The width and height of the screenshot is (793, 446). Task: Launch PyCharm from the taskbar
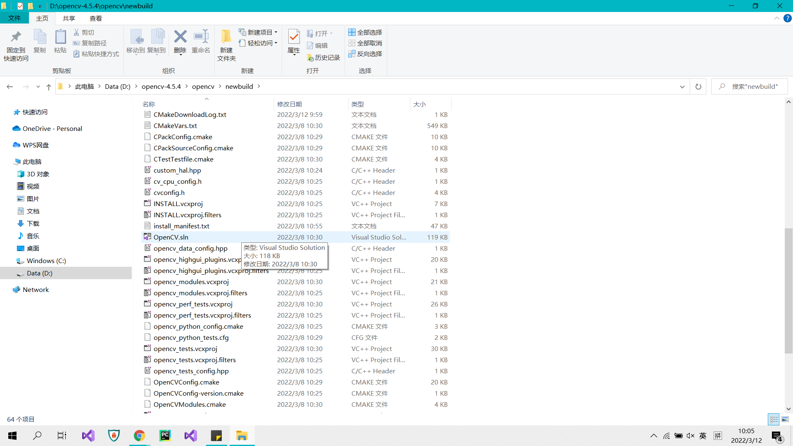tap(165, 435)
